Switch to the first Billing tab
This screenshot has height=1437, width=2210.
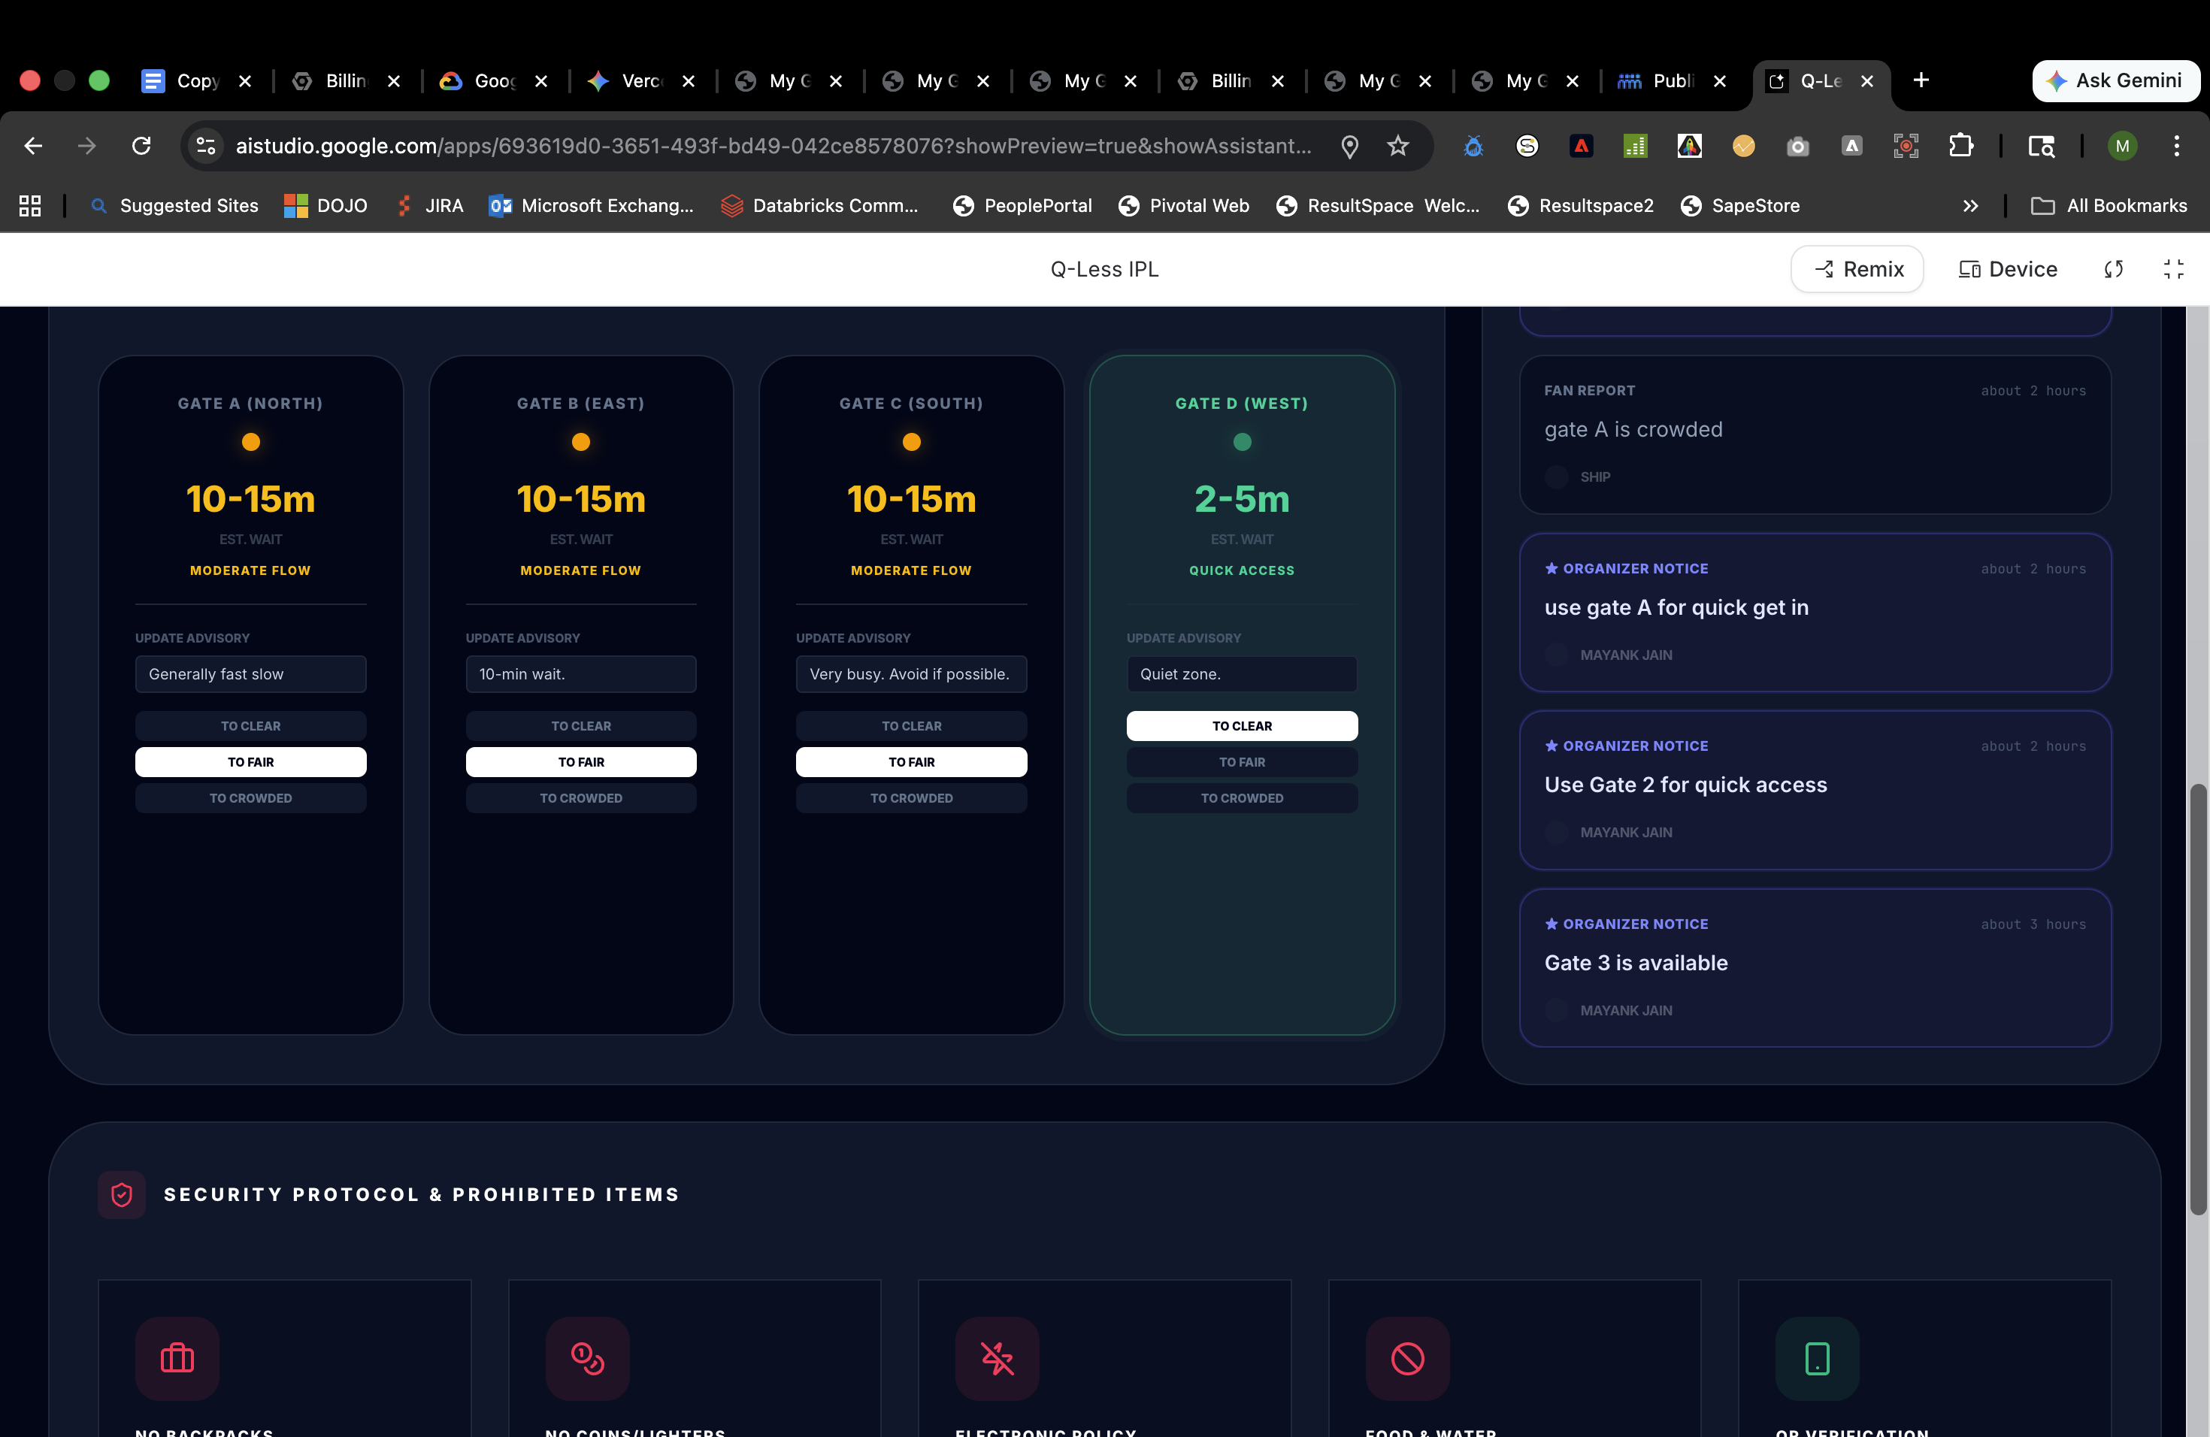click(x=346, y=80)
